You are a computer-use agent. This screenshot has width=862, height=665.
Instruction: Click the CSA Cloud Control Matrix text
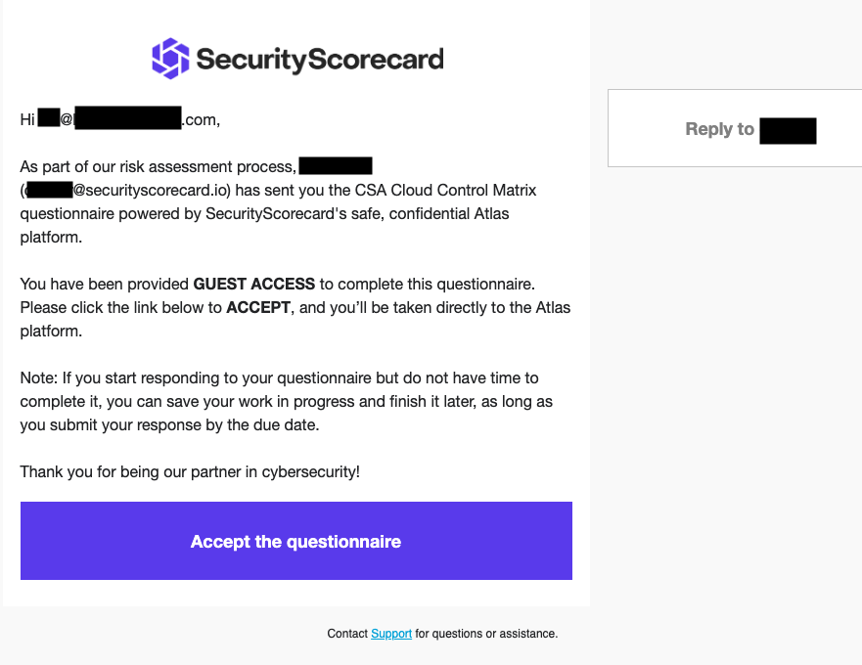pyautogui.click(x=446, y=190)
